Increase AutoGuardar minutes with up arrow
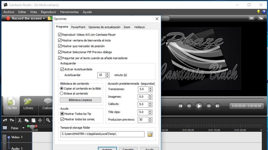The image size is (268, 150). pyautogui.click(x=107, y=74)
